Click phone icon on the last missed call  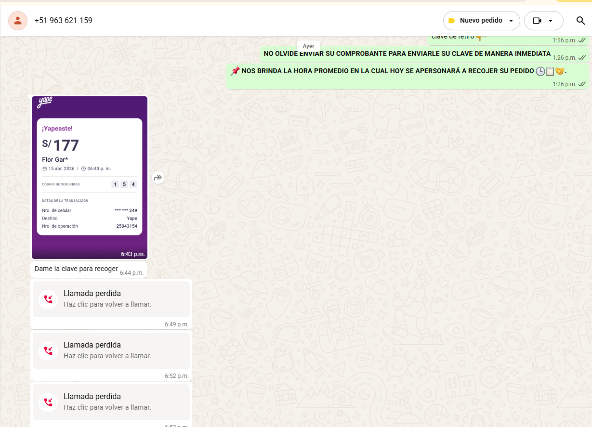click(x=48, y=402)
